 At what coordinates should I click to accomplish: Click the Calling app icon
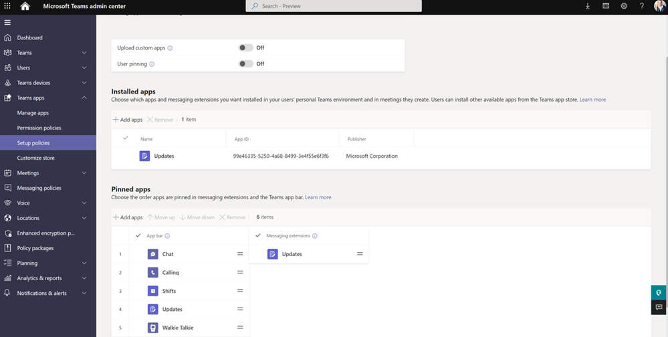tap(153, 272)
